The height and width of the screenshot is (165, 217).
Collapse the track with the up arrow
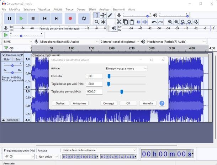4,120
